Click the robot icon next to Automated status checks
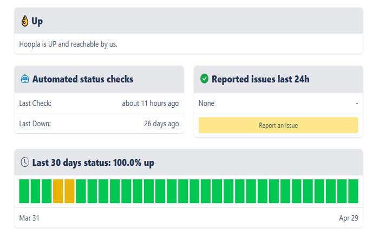 [25, 79]
